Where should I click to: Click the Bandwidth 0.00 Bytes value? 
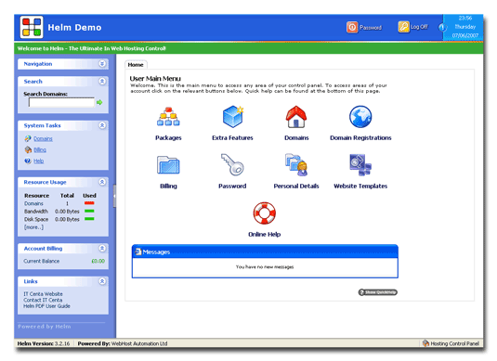coord(67,212)
